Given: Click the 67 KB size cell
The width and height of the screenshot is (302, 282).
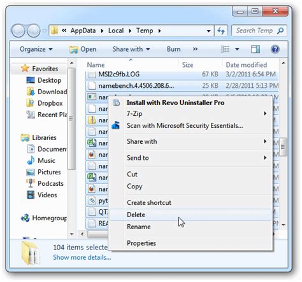Looking at the screenshot, I should (210, 74).
